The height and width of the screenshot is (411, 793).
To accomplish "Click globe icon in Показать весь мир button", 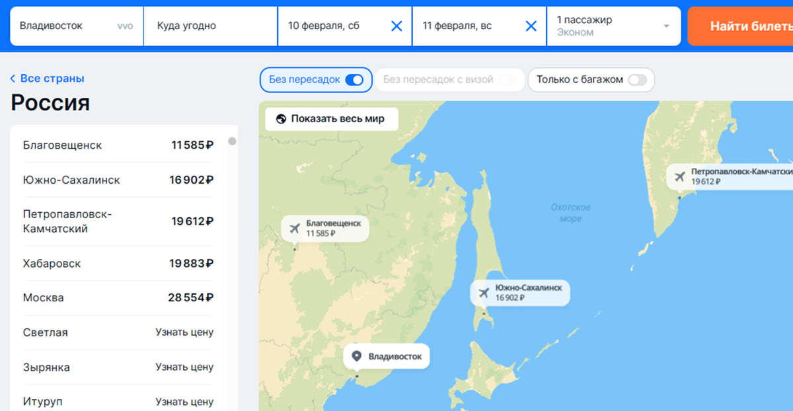I will (282, 119).
